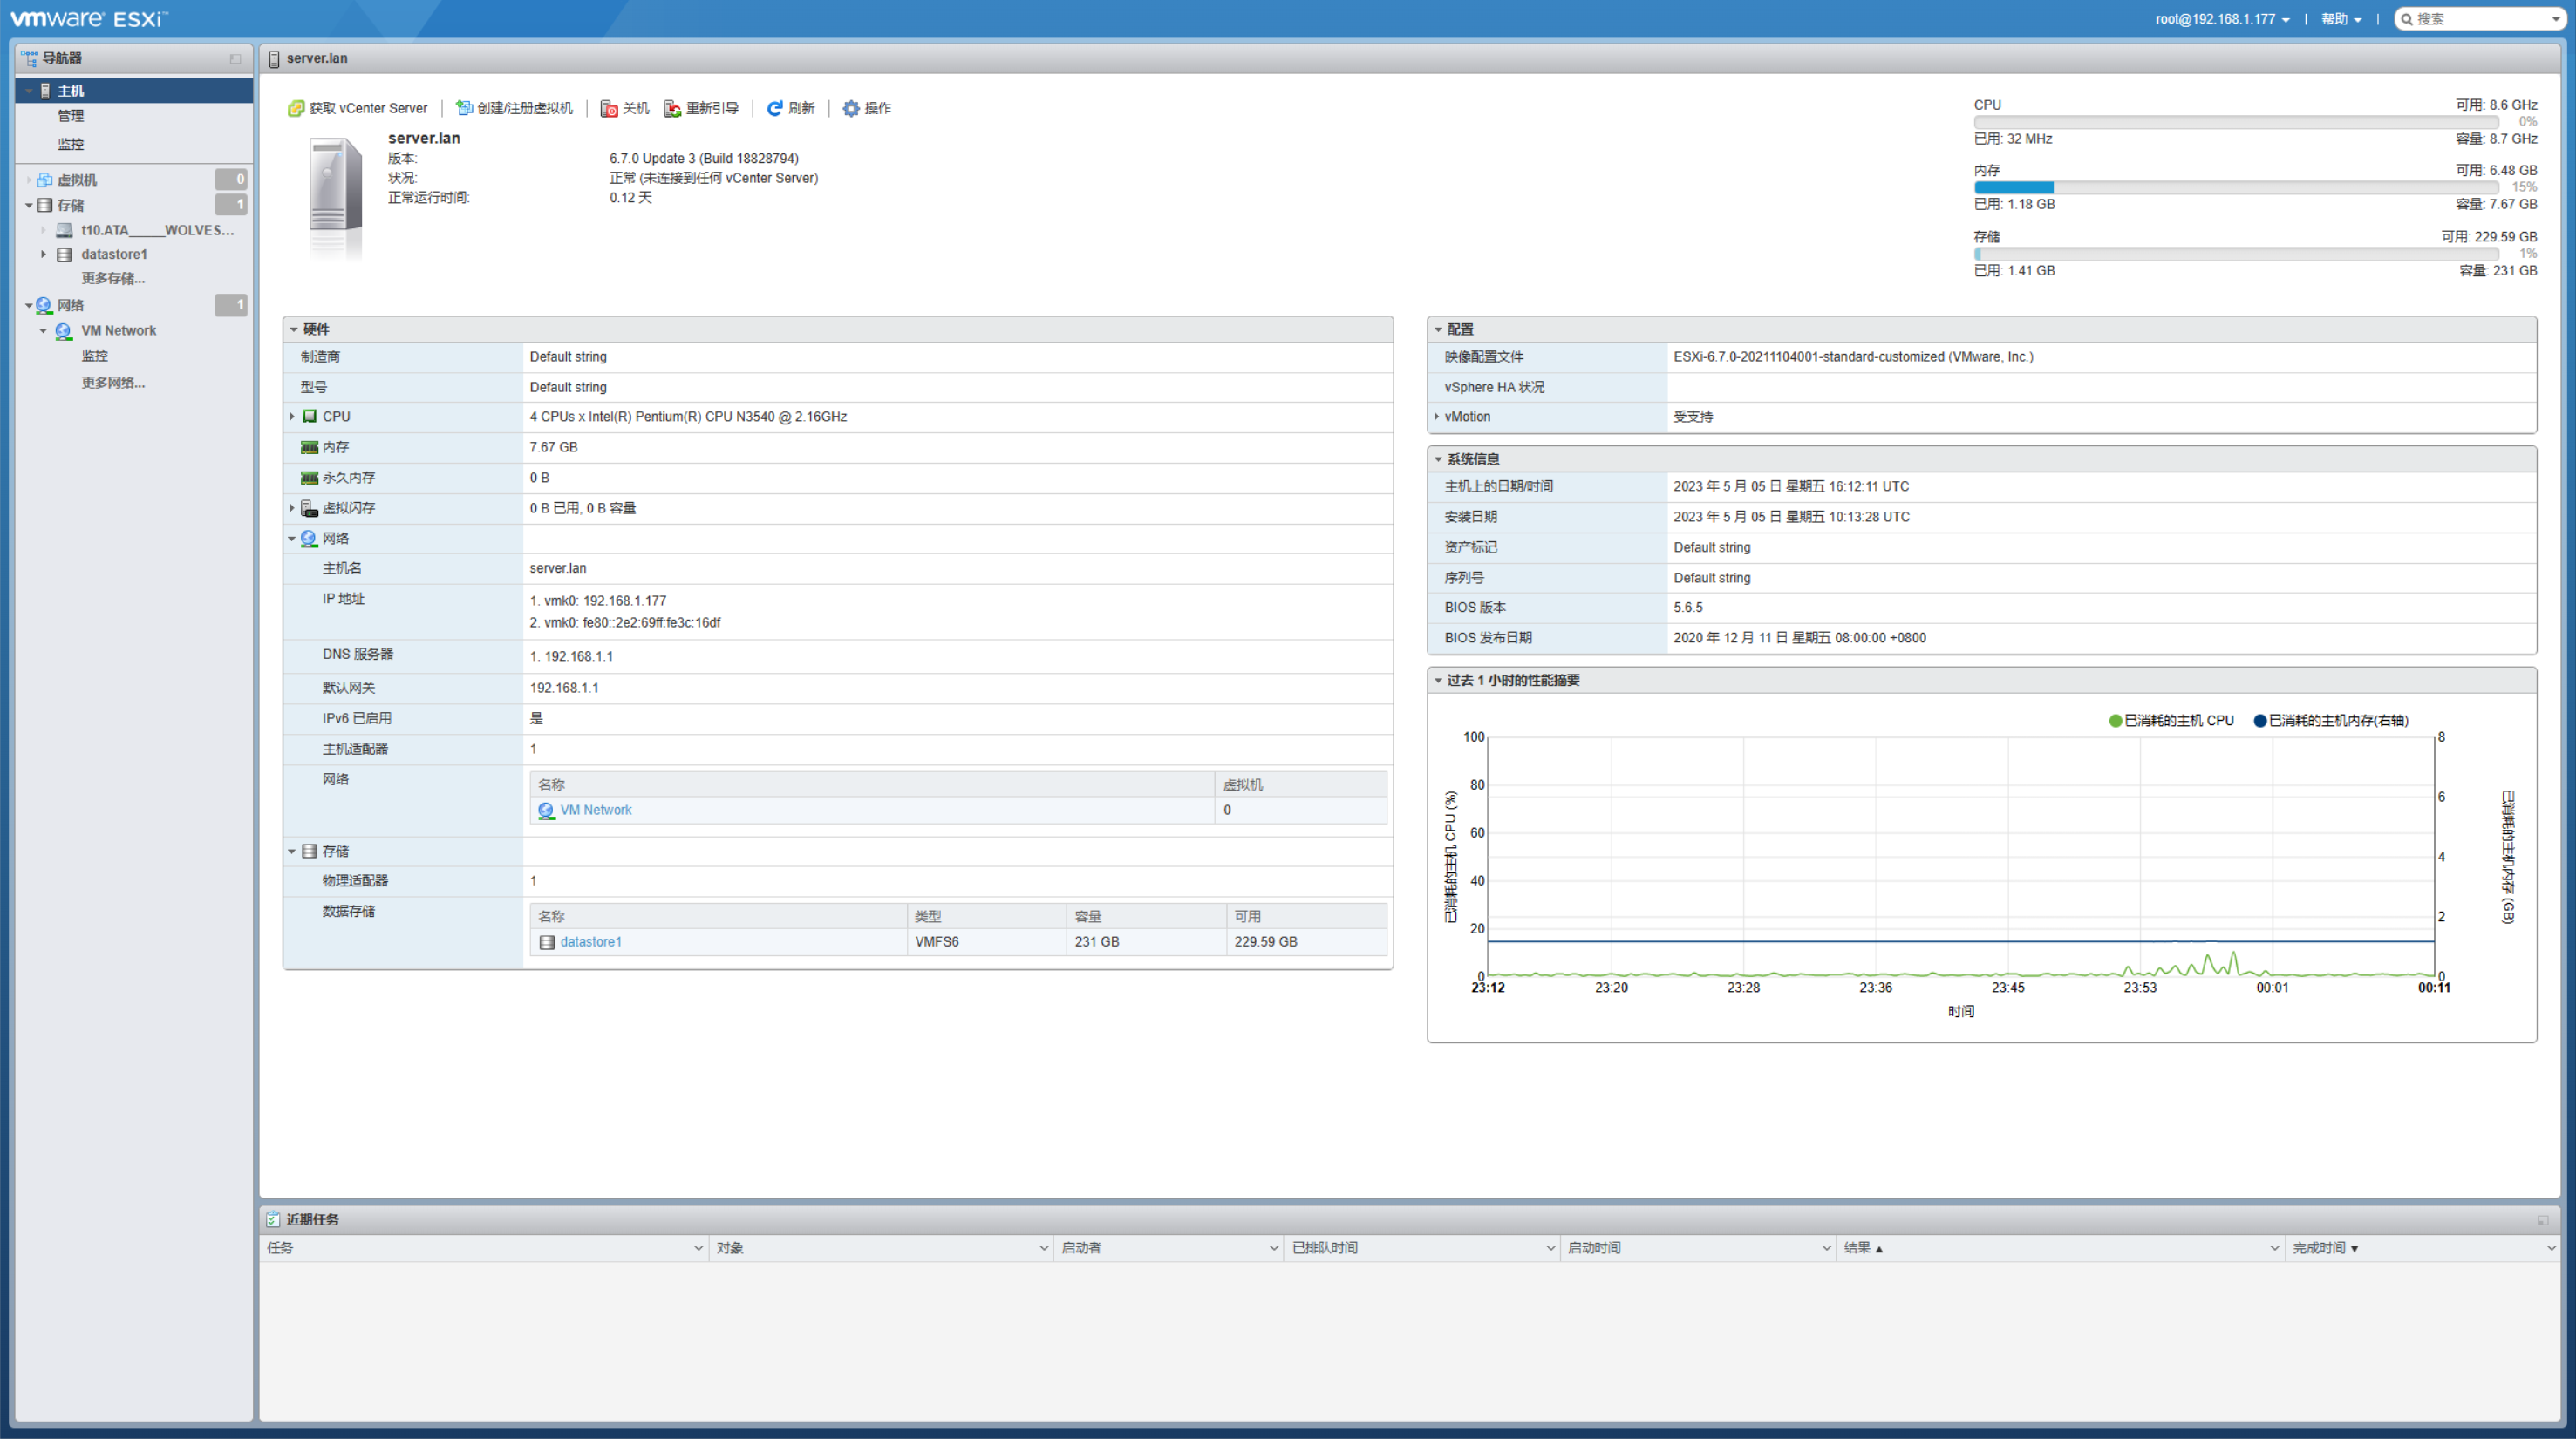Click the 关机 power-off icon
The width and height of the screenshot is (2576, 1439).
609,108
